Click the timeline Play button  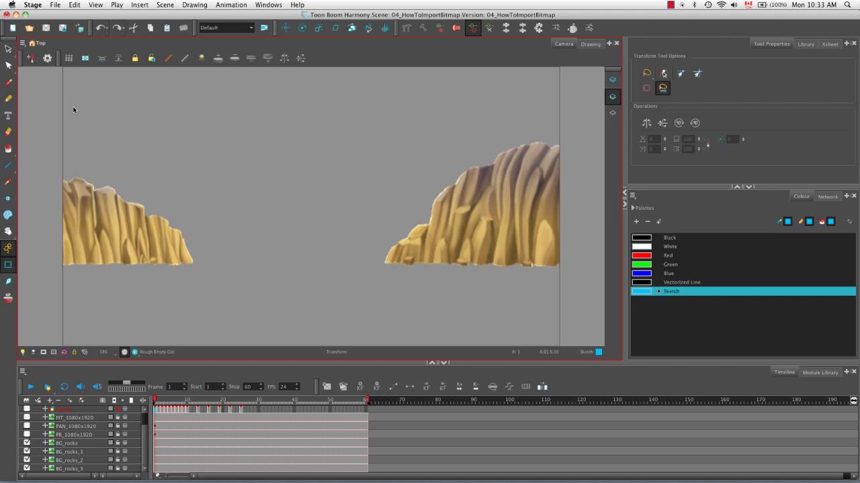[x=30, y=386]
